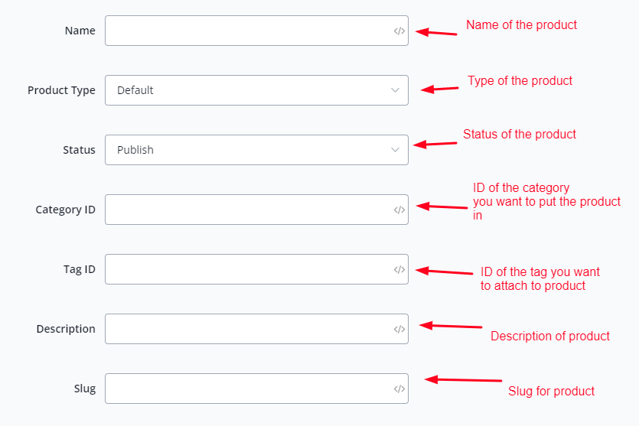Viewport: 639px width, 426px height.
Task: Click the Category ID label text
Action: pos(65,210)
